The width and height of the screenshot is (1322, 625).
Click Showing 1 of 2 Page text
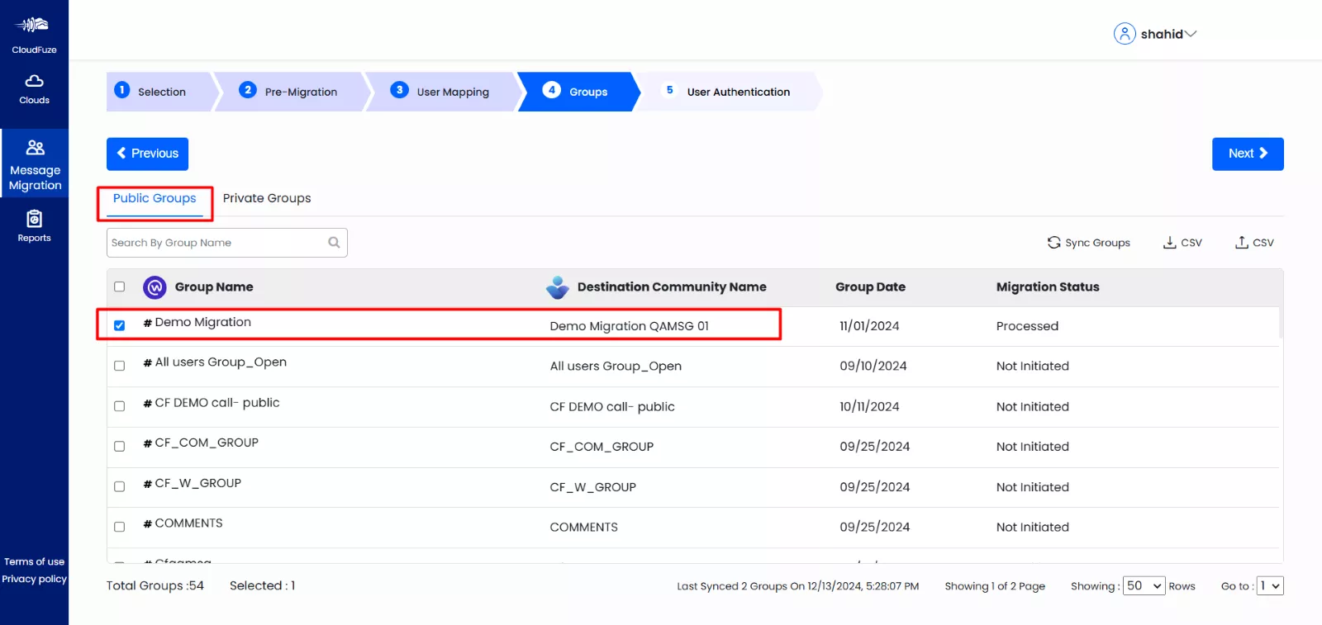coord(995,586)
